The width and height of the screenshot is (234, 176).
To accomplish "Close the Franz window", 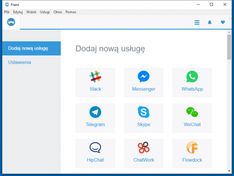I will pos(225,5).
